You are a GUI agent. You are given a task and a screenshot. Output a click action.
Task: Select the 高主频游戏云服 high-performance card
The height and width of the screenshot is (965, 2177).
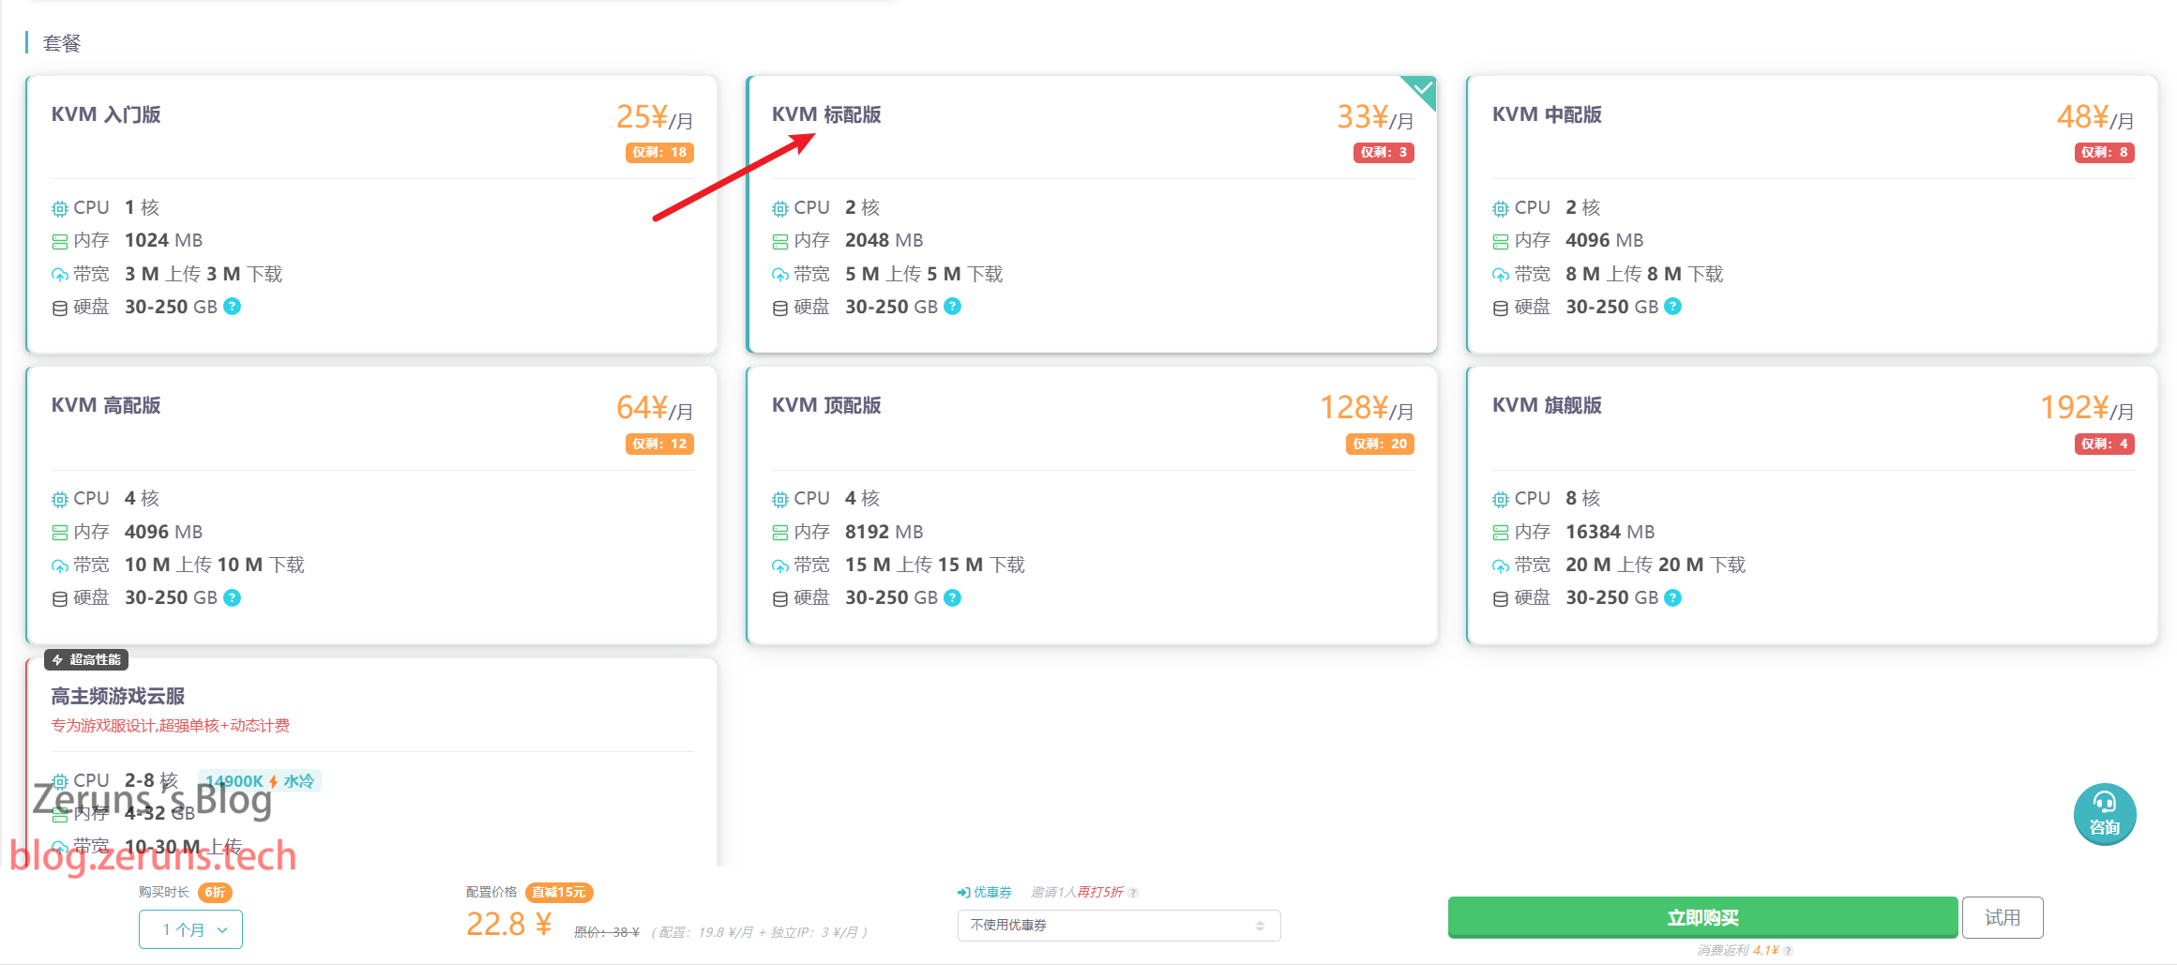371,761
